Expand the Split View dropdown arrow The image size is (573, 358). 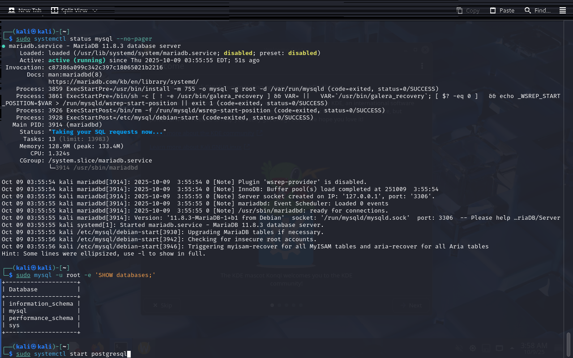click(x=94, y=10)
